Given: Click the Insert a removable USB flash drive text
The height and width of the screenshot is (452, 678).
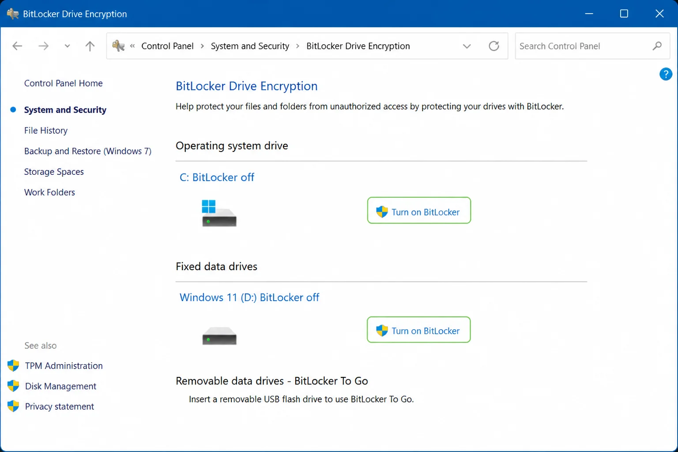Looking at the screenshot, I should 301,399.
